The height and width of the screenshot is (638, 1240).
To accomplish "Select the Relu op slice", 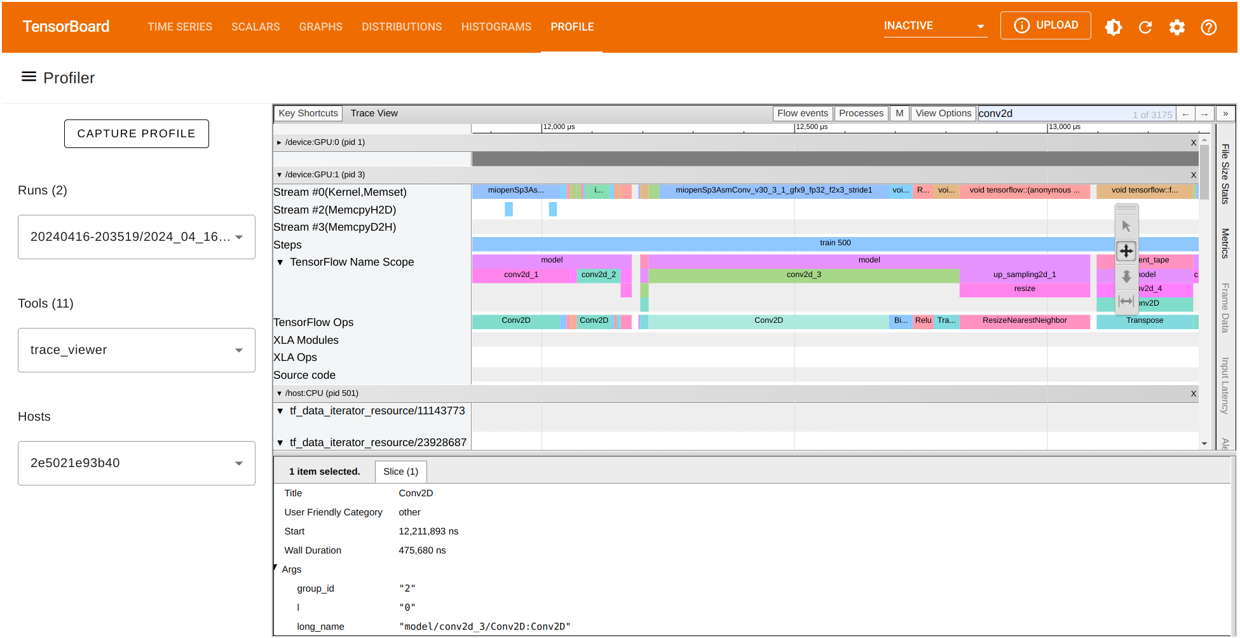I will (923, 321).
